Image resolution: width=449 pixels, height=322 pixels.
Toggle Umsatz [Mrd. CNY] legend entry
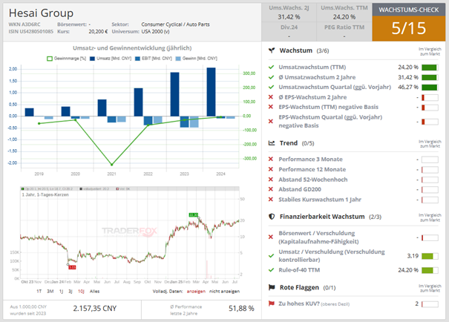pos(111,59)
